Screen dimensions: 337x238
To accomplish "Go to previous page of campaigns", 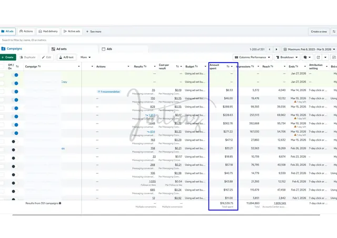I will pos(270,49).
